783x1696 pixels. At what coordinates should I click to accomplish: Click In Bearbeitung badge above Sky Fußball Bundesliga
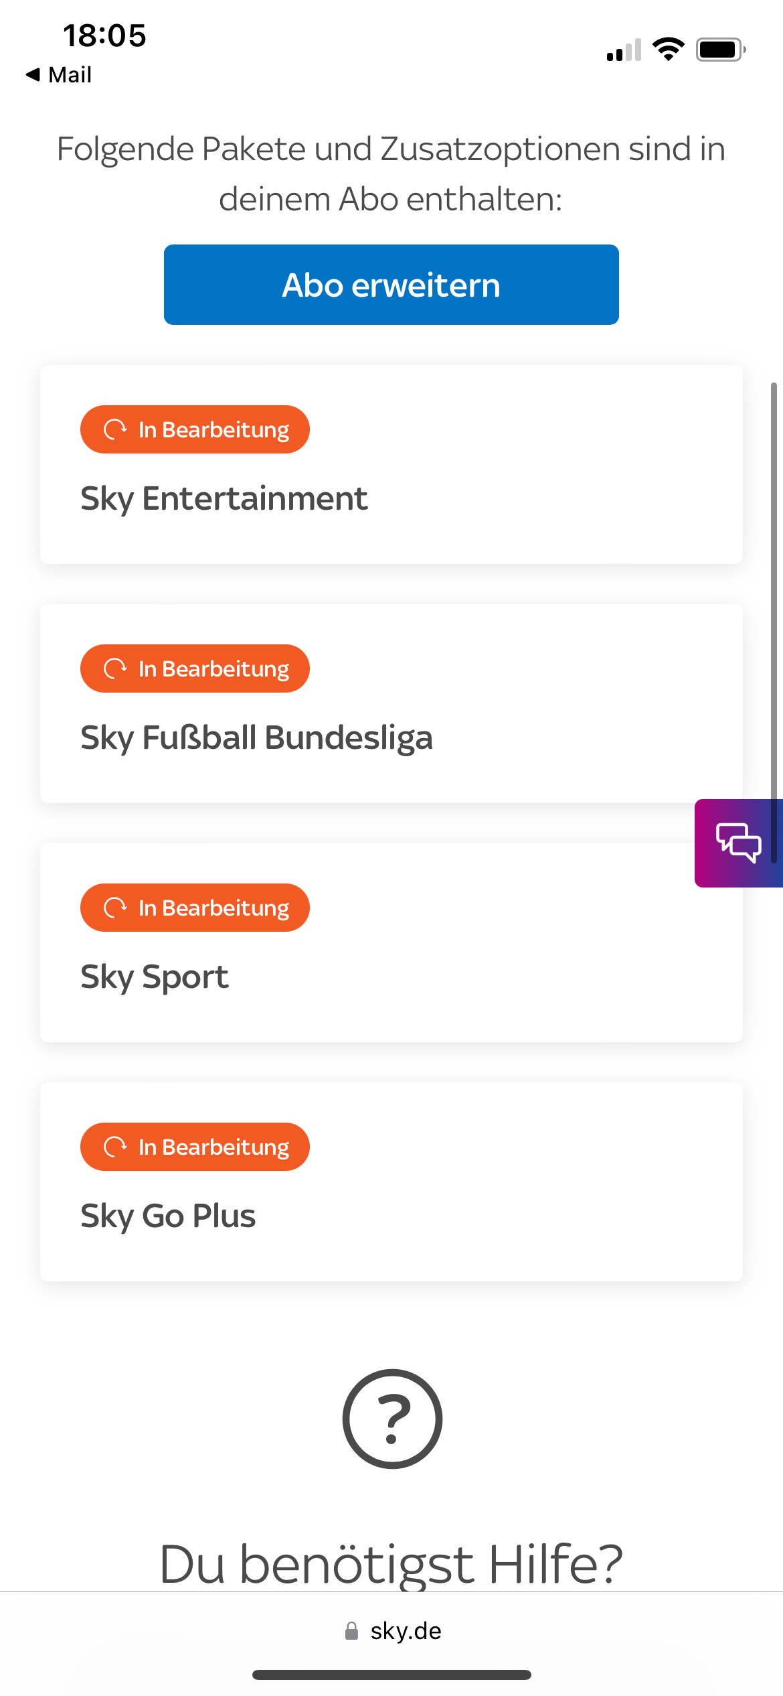[x=195, y=668]
